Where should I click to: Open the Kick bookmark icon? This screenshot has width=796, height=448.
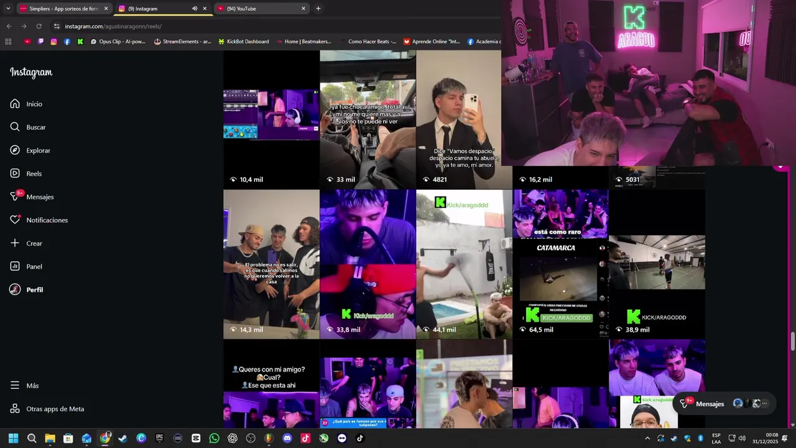click(x=80, y=42)
